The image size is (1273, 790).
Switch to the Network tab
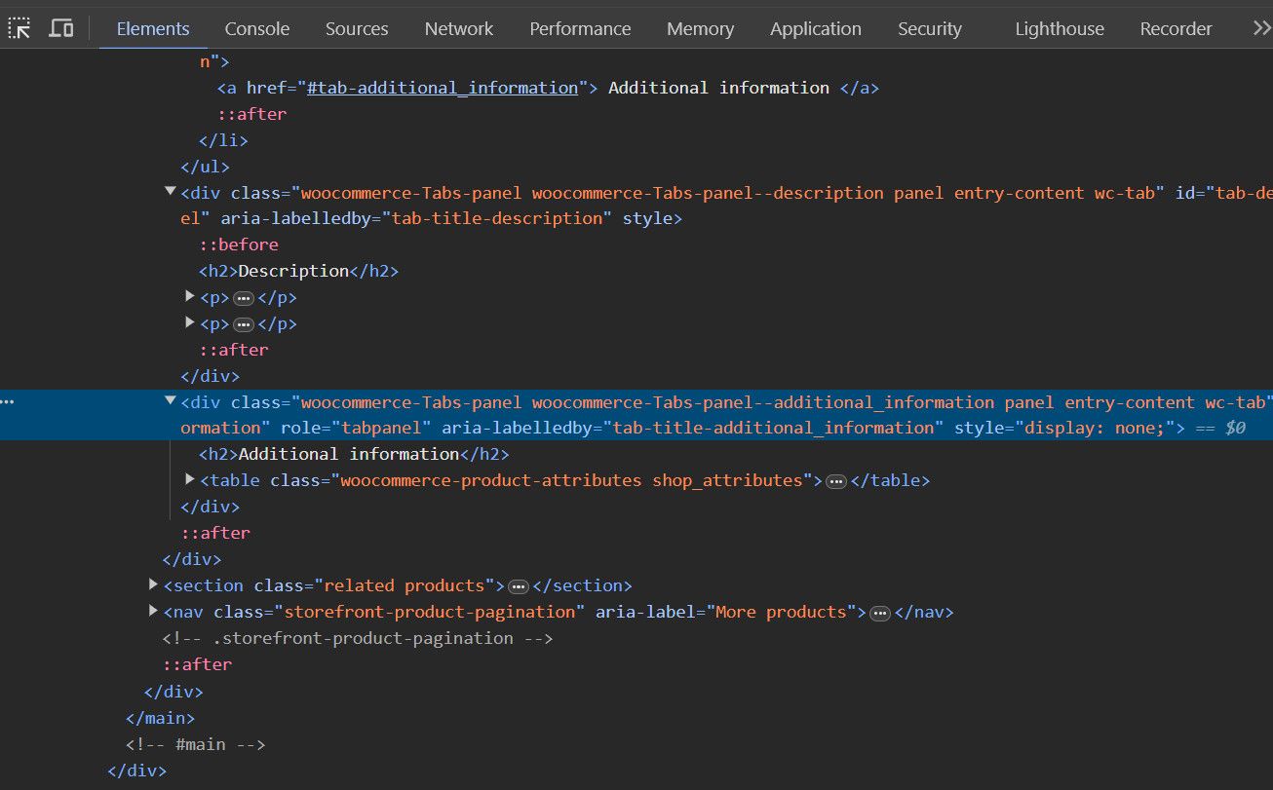[x=459, y=29]
